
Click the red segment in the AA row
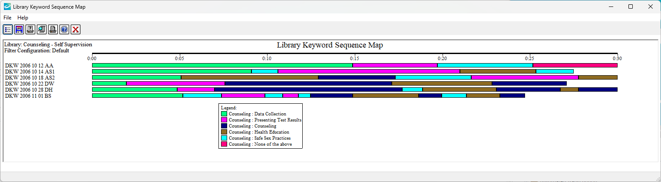575,65
